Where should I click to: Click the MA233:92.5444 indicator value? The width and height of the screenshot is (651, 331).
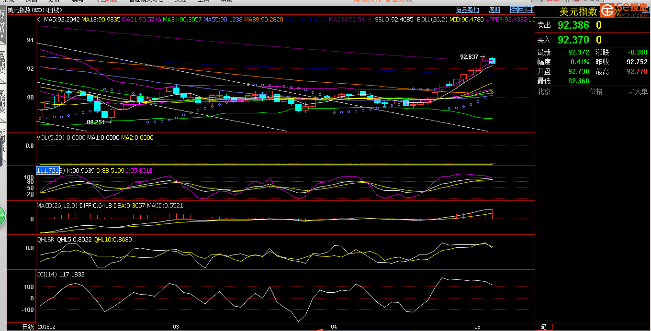350,20
